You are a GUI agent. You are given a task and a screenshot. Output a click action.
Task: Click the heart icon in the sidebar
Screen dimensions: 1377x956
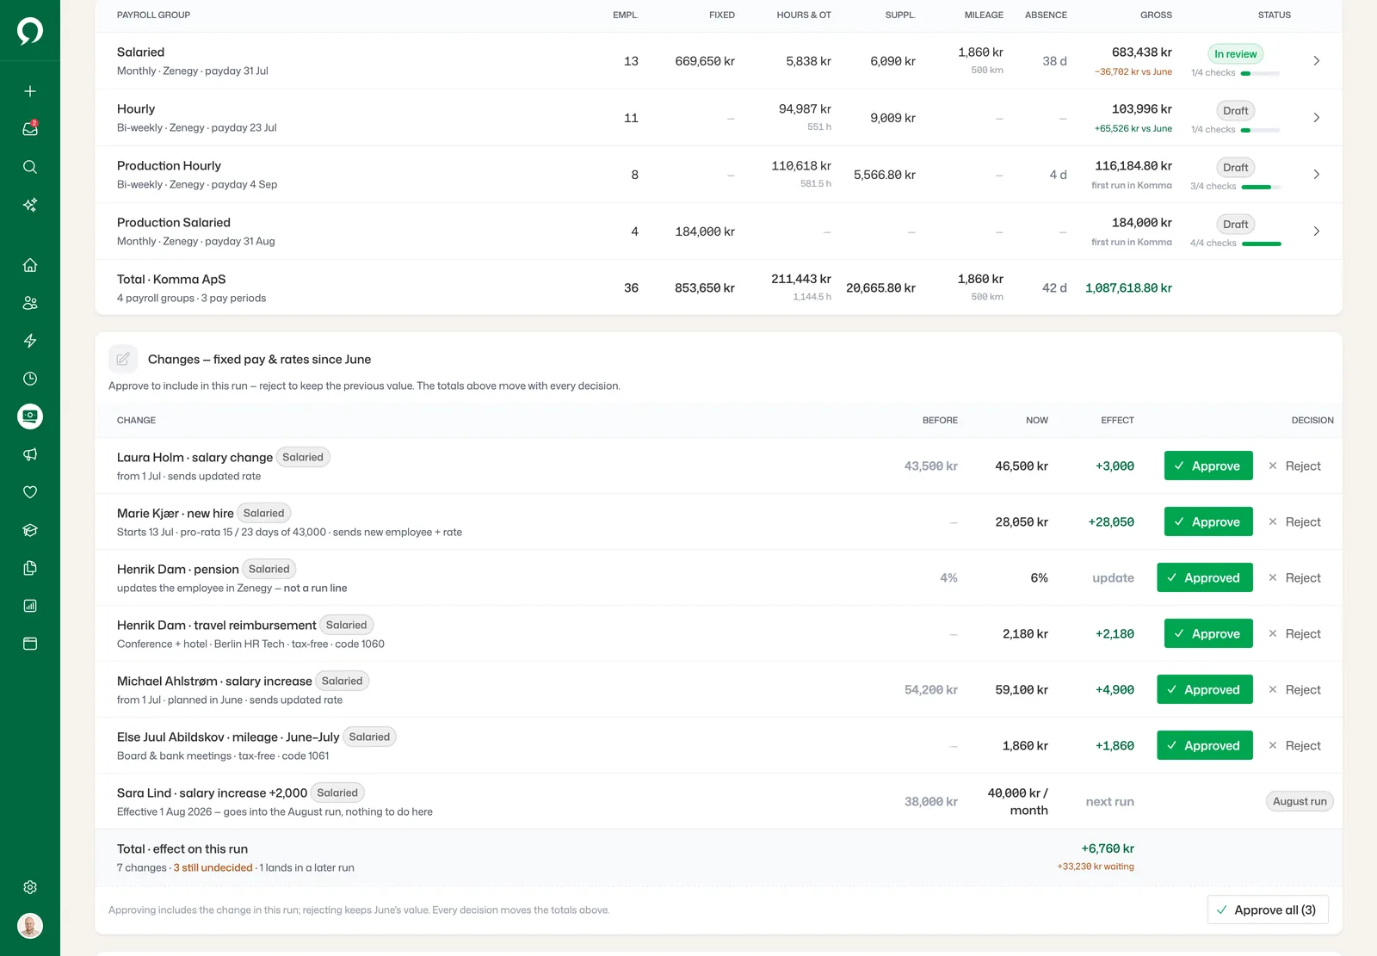coord(30,492)
